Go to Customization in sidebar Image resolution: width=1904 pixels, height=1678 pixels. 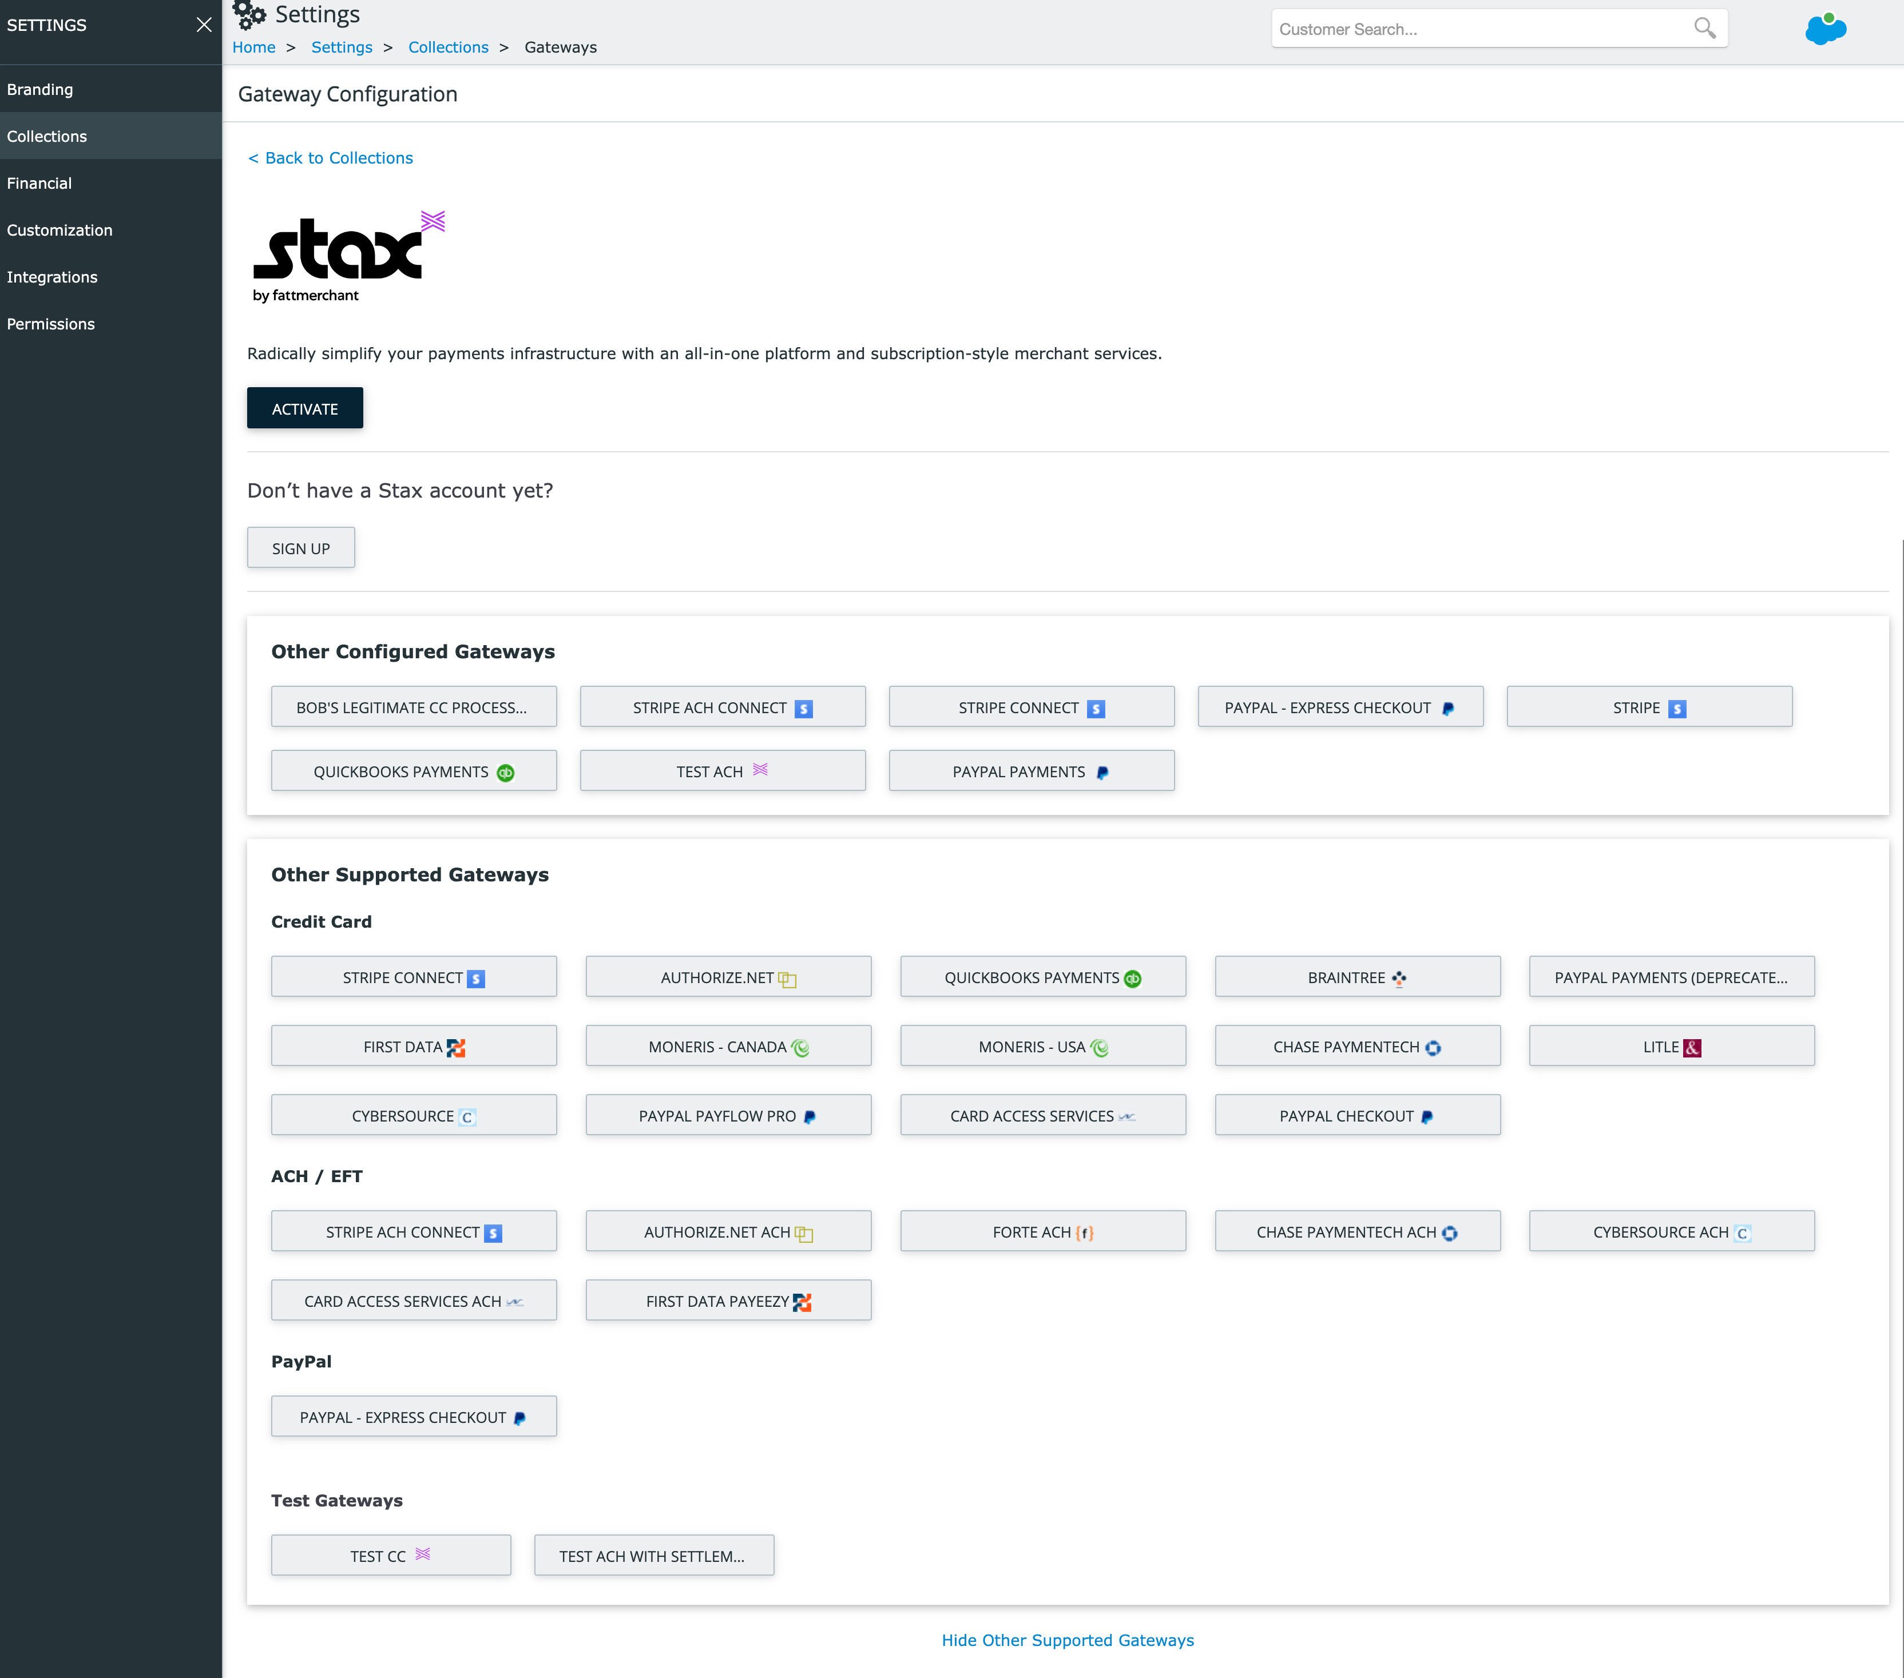click(111, 230)
